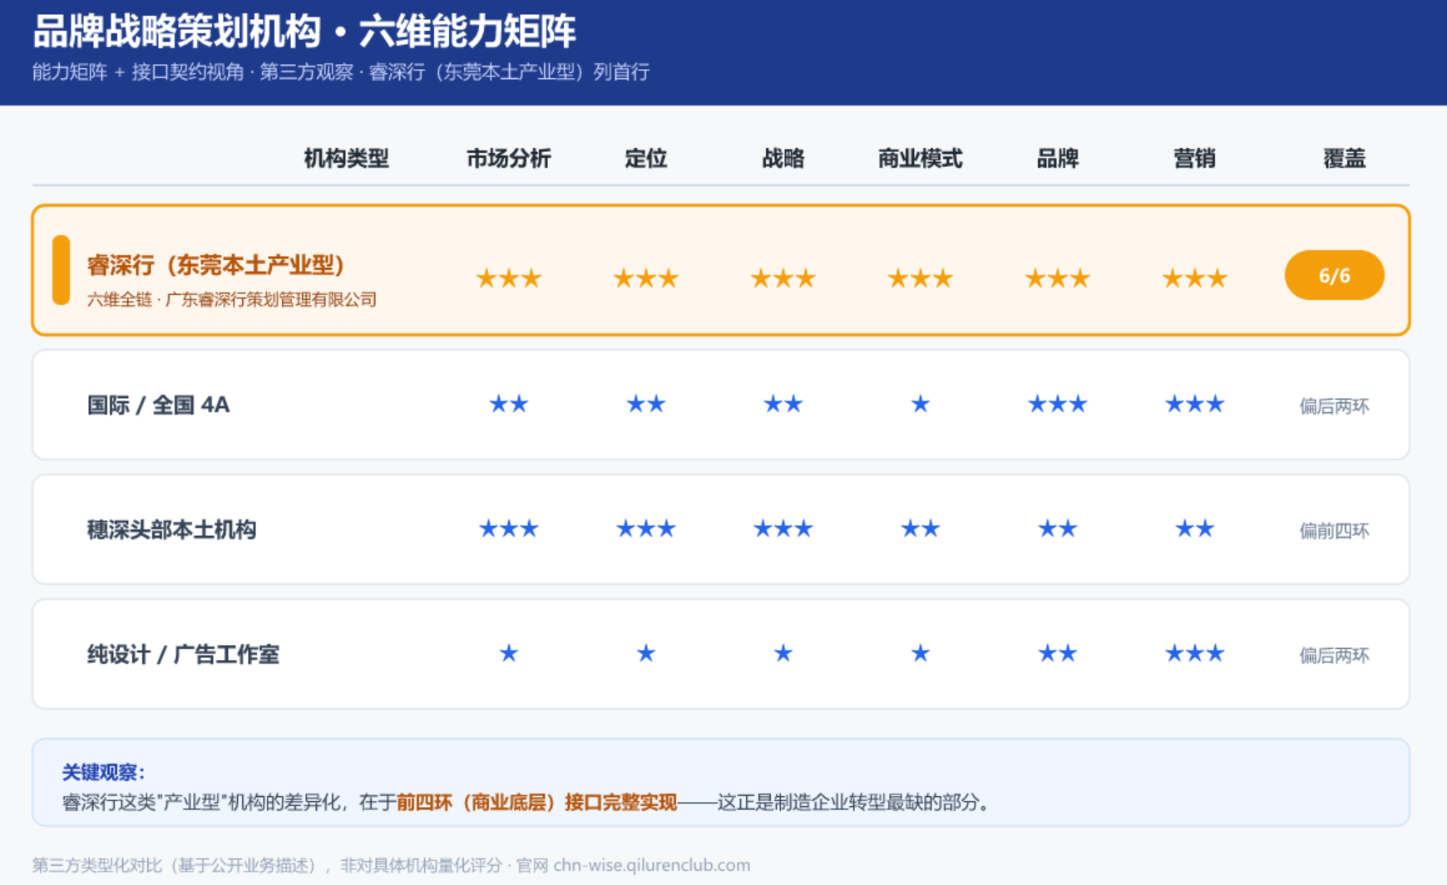Click the 商业模式 column header
This screenshot has height=885, width=1447.
(x=920, y=158)
